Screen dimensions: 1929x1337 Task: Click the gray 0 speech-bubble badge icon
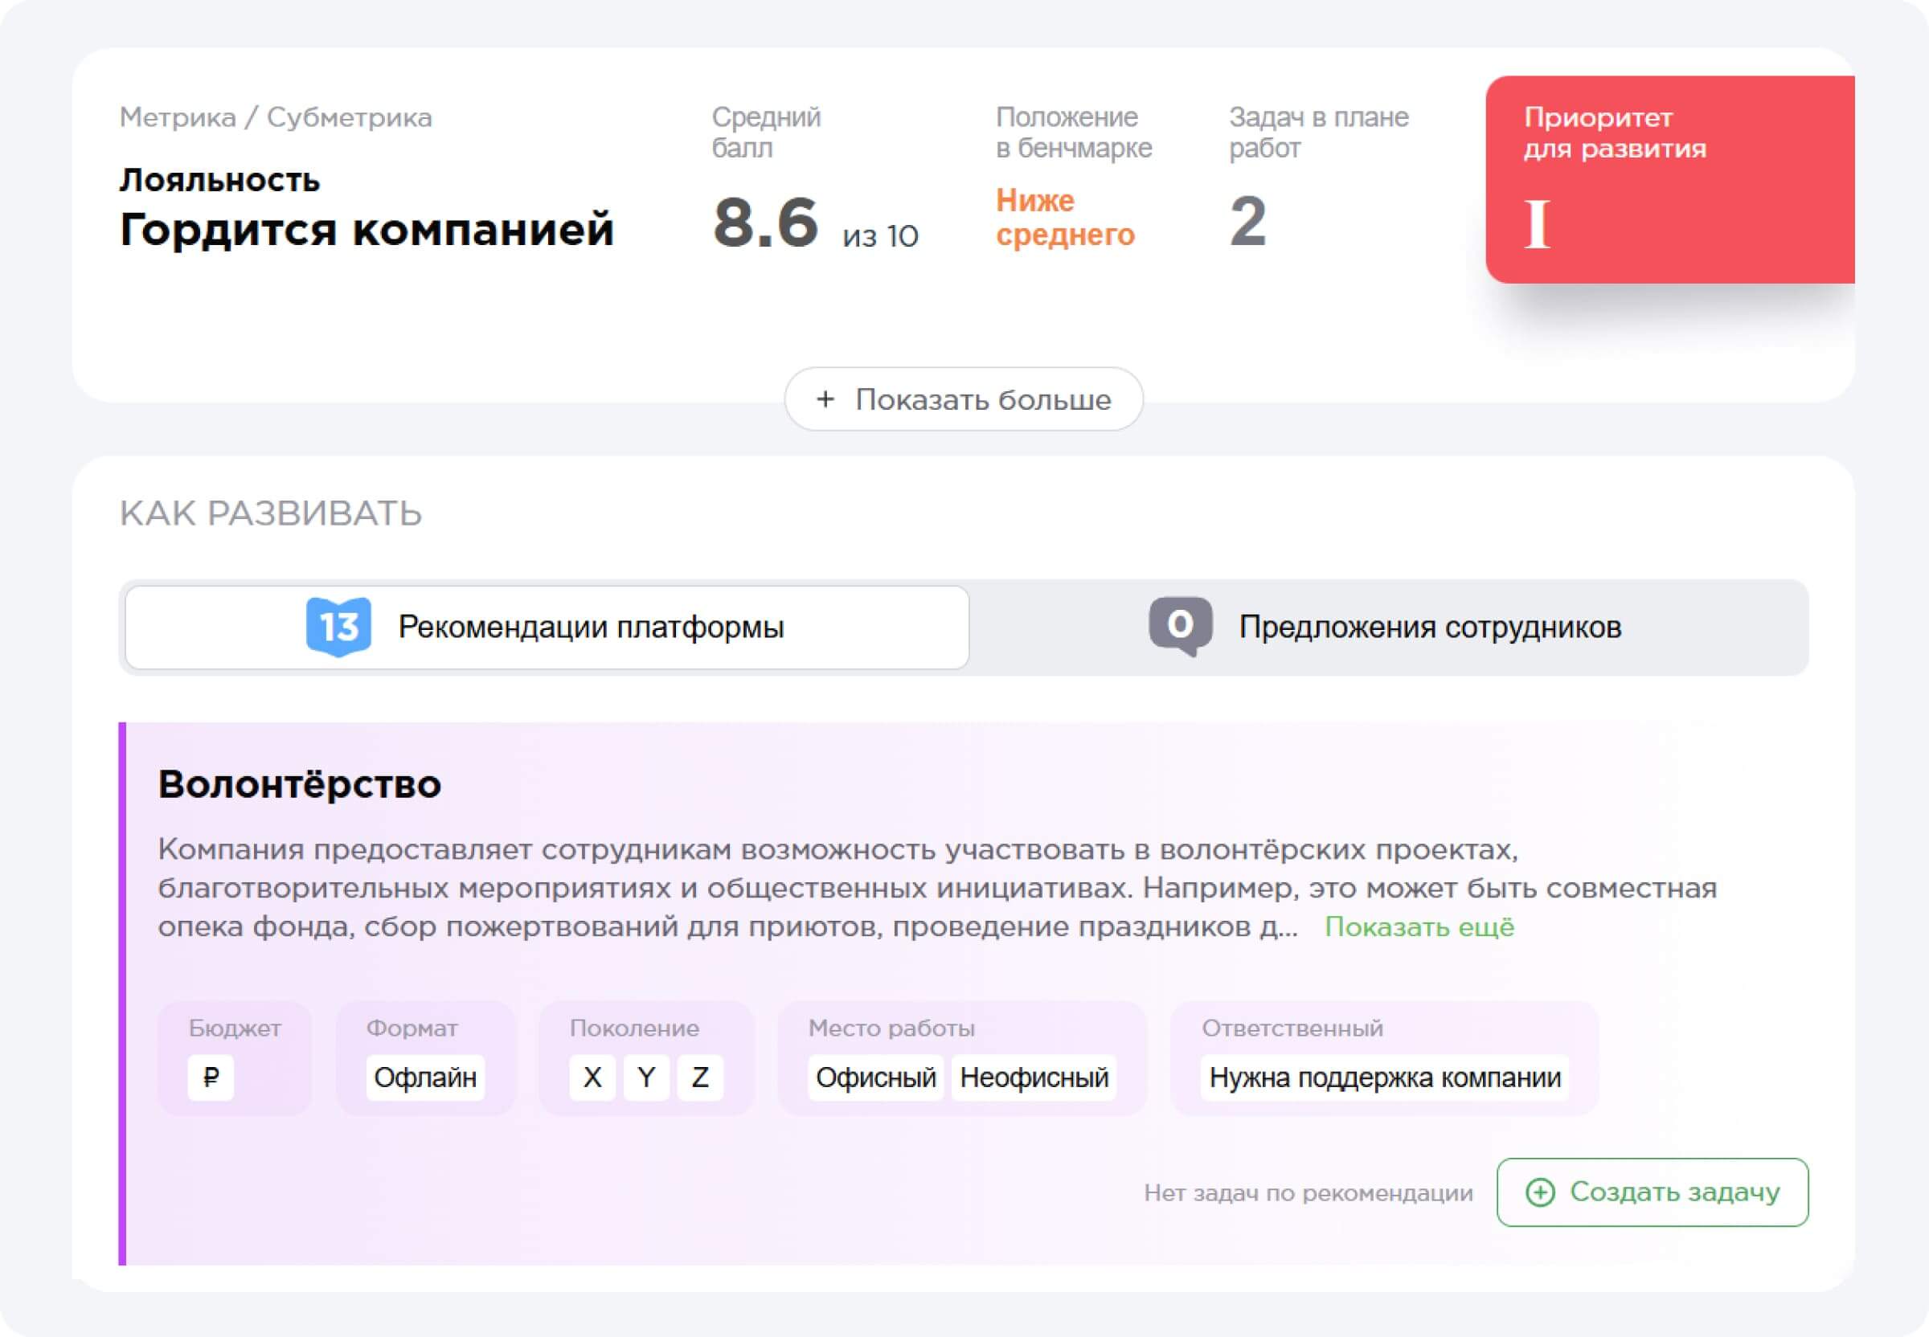pyautogui.click(x=1180, y=626)
